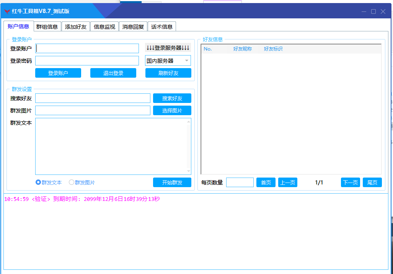Click the 搜索好友 button
The image size is (393, 274).
click(x=172, y=98)
